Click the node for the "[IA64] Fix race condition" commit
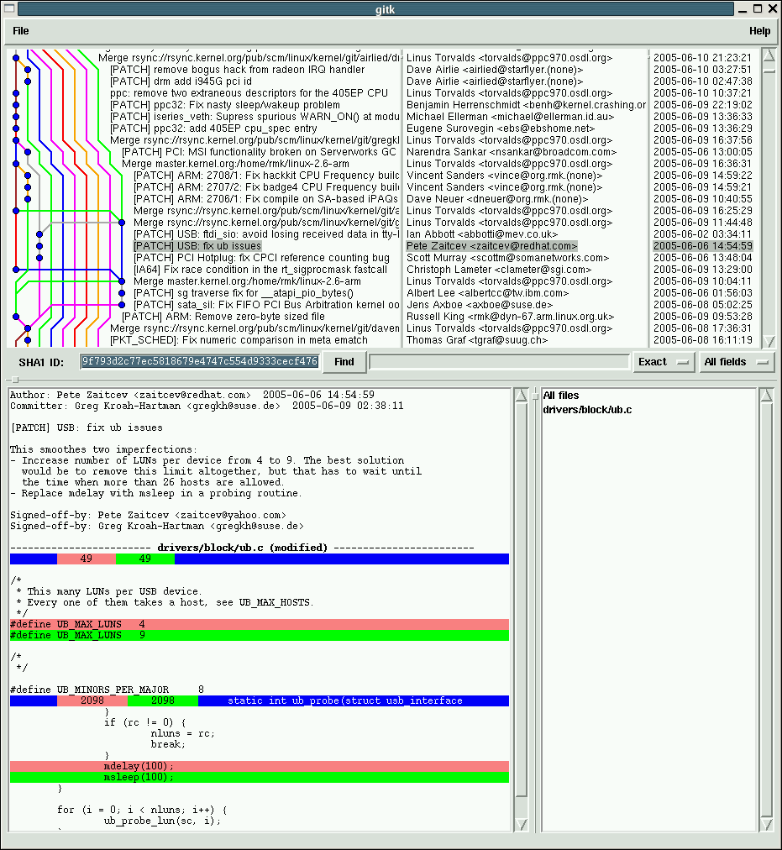 tap(16, 270)
